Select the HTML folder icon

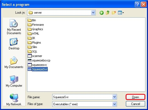[30, 34]
